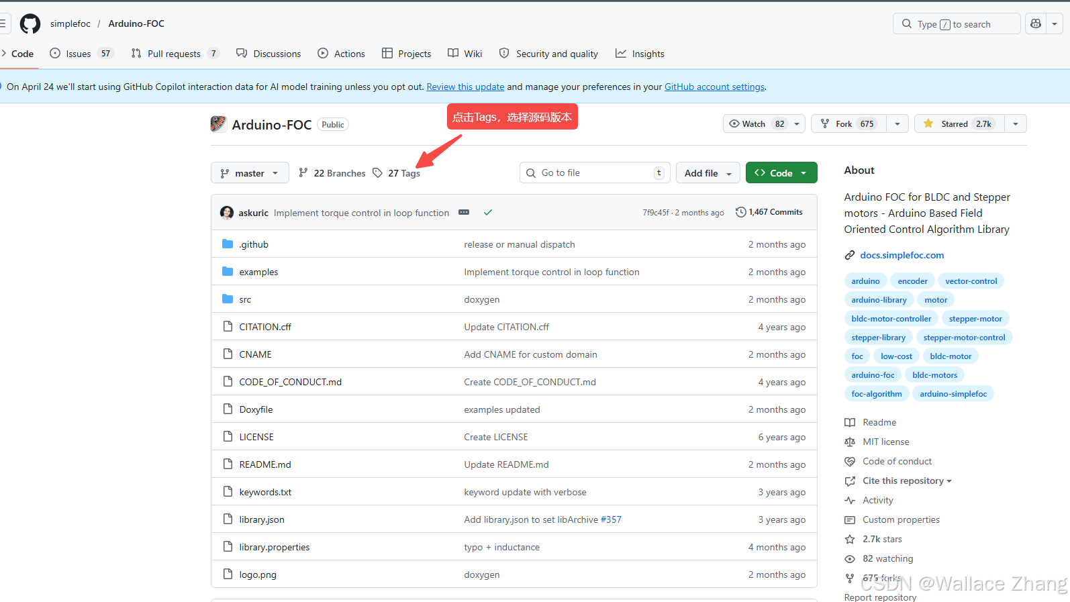Open the 1,467 Commits history
Screen dimensions: 1070x602
[x=769, y=212]
